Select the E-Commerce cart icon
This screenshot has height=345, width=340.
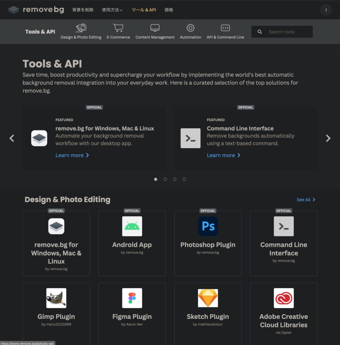pyautogui.click(x=118, y=28)
